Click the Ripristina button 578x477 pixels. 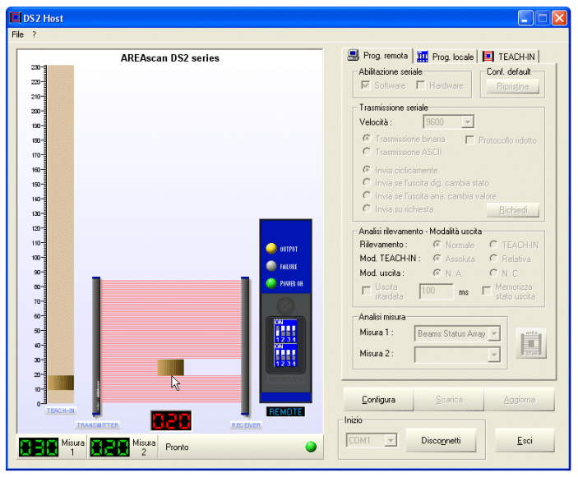513,86
